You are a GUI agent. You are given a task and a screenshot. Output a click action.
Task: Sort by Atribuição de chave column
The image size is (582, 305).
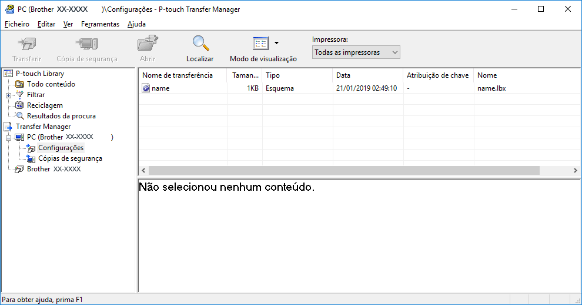[439, 75]
